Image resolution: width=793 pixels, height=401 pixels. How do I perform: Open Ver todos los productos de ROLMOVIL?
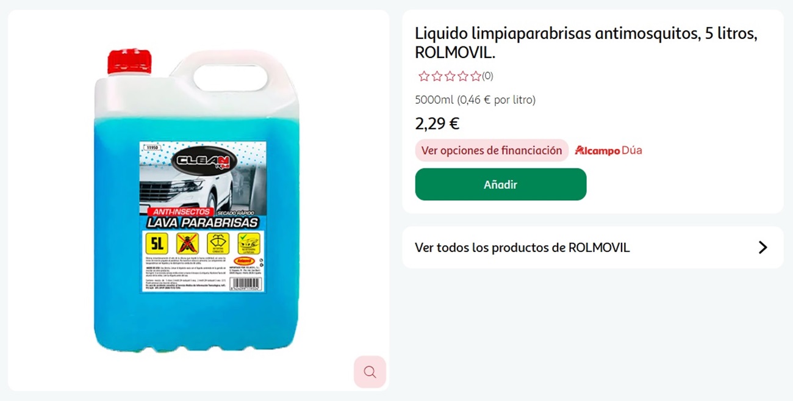click(592, 247)
